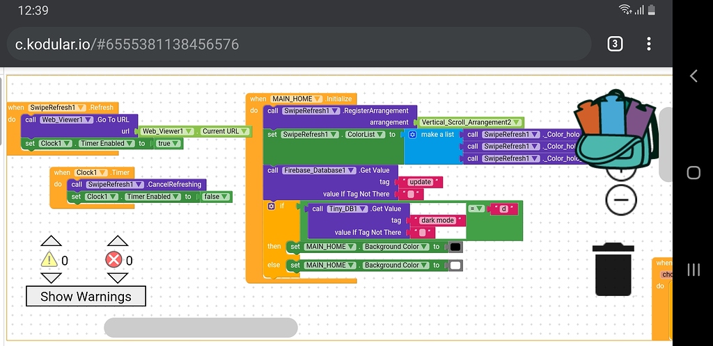Click the zoom out minus icon
The image size is (713, 346).
coord(621,200)
